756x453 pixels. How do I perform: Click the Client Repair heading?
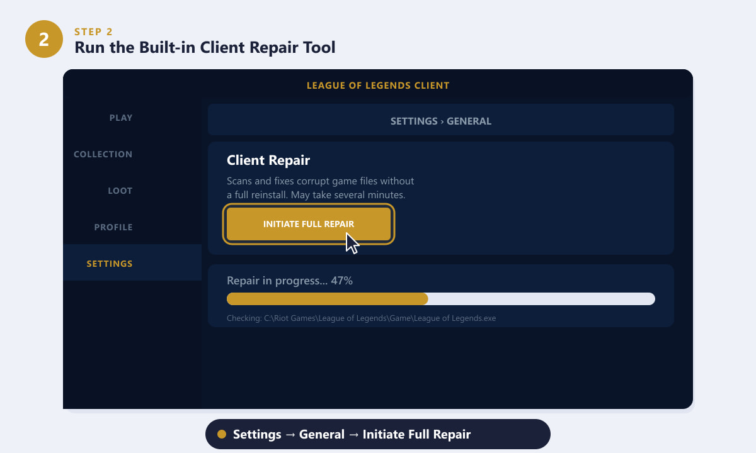coord(268,160)
